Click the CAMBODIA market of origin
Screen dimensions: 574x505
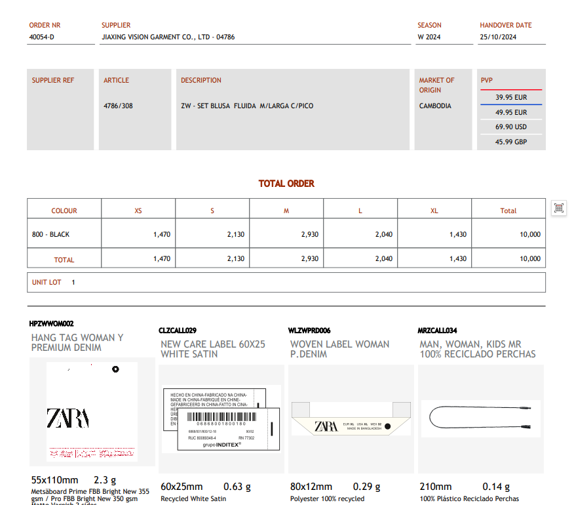[x=435, y=106]
